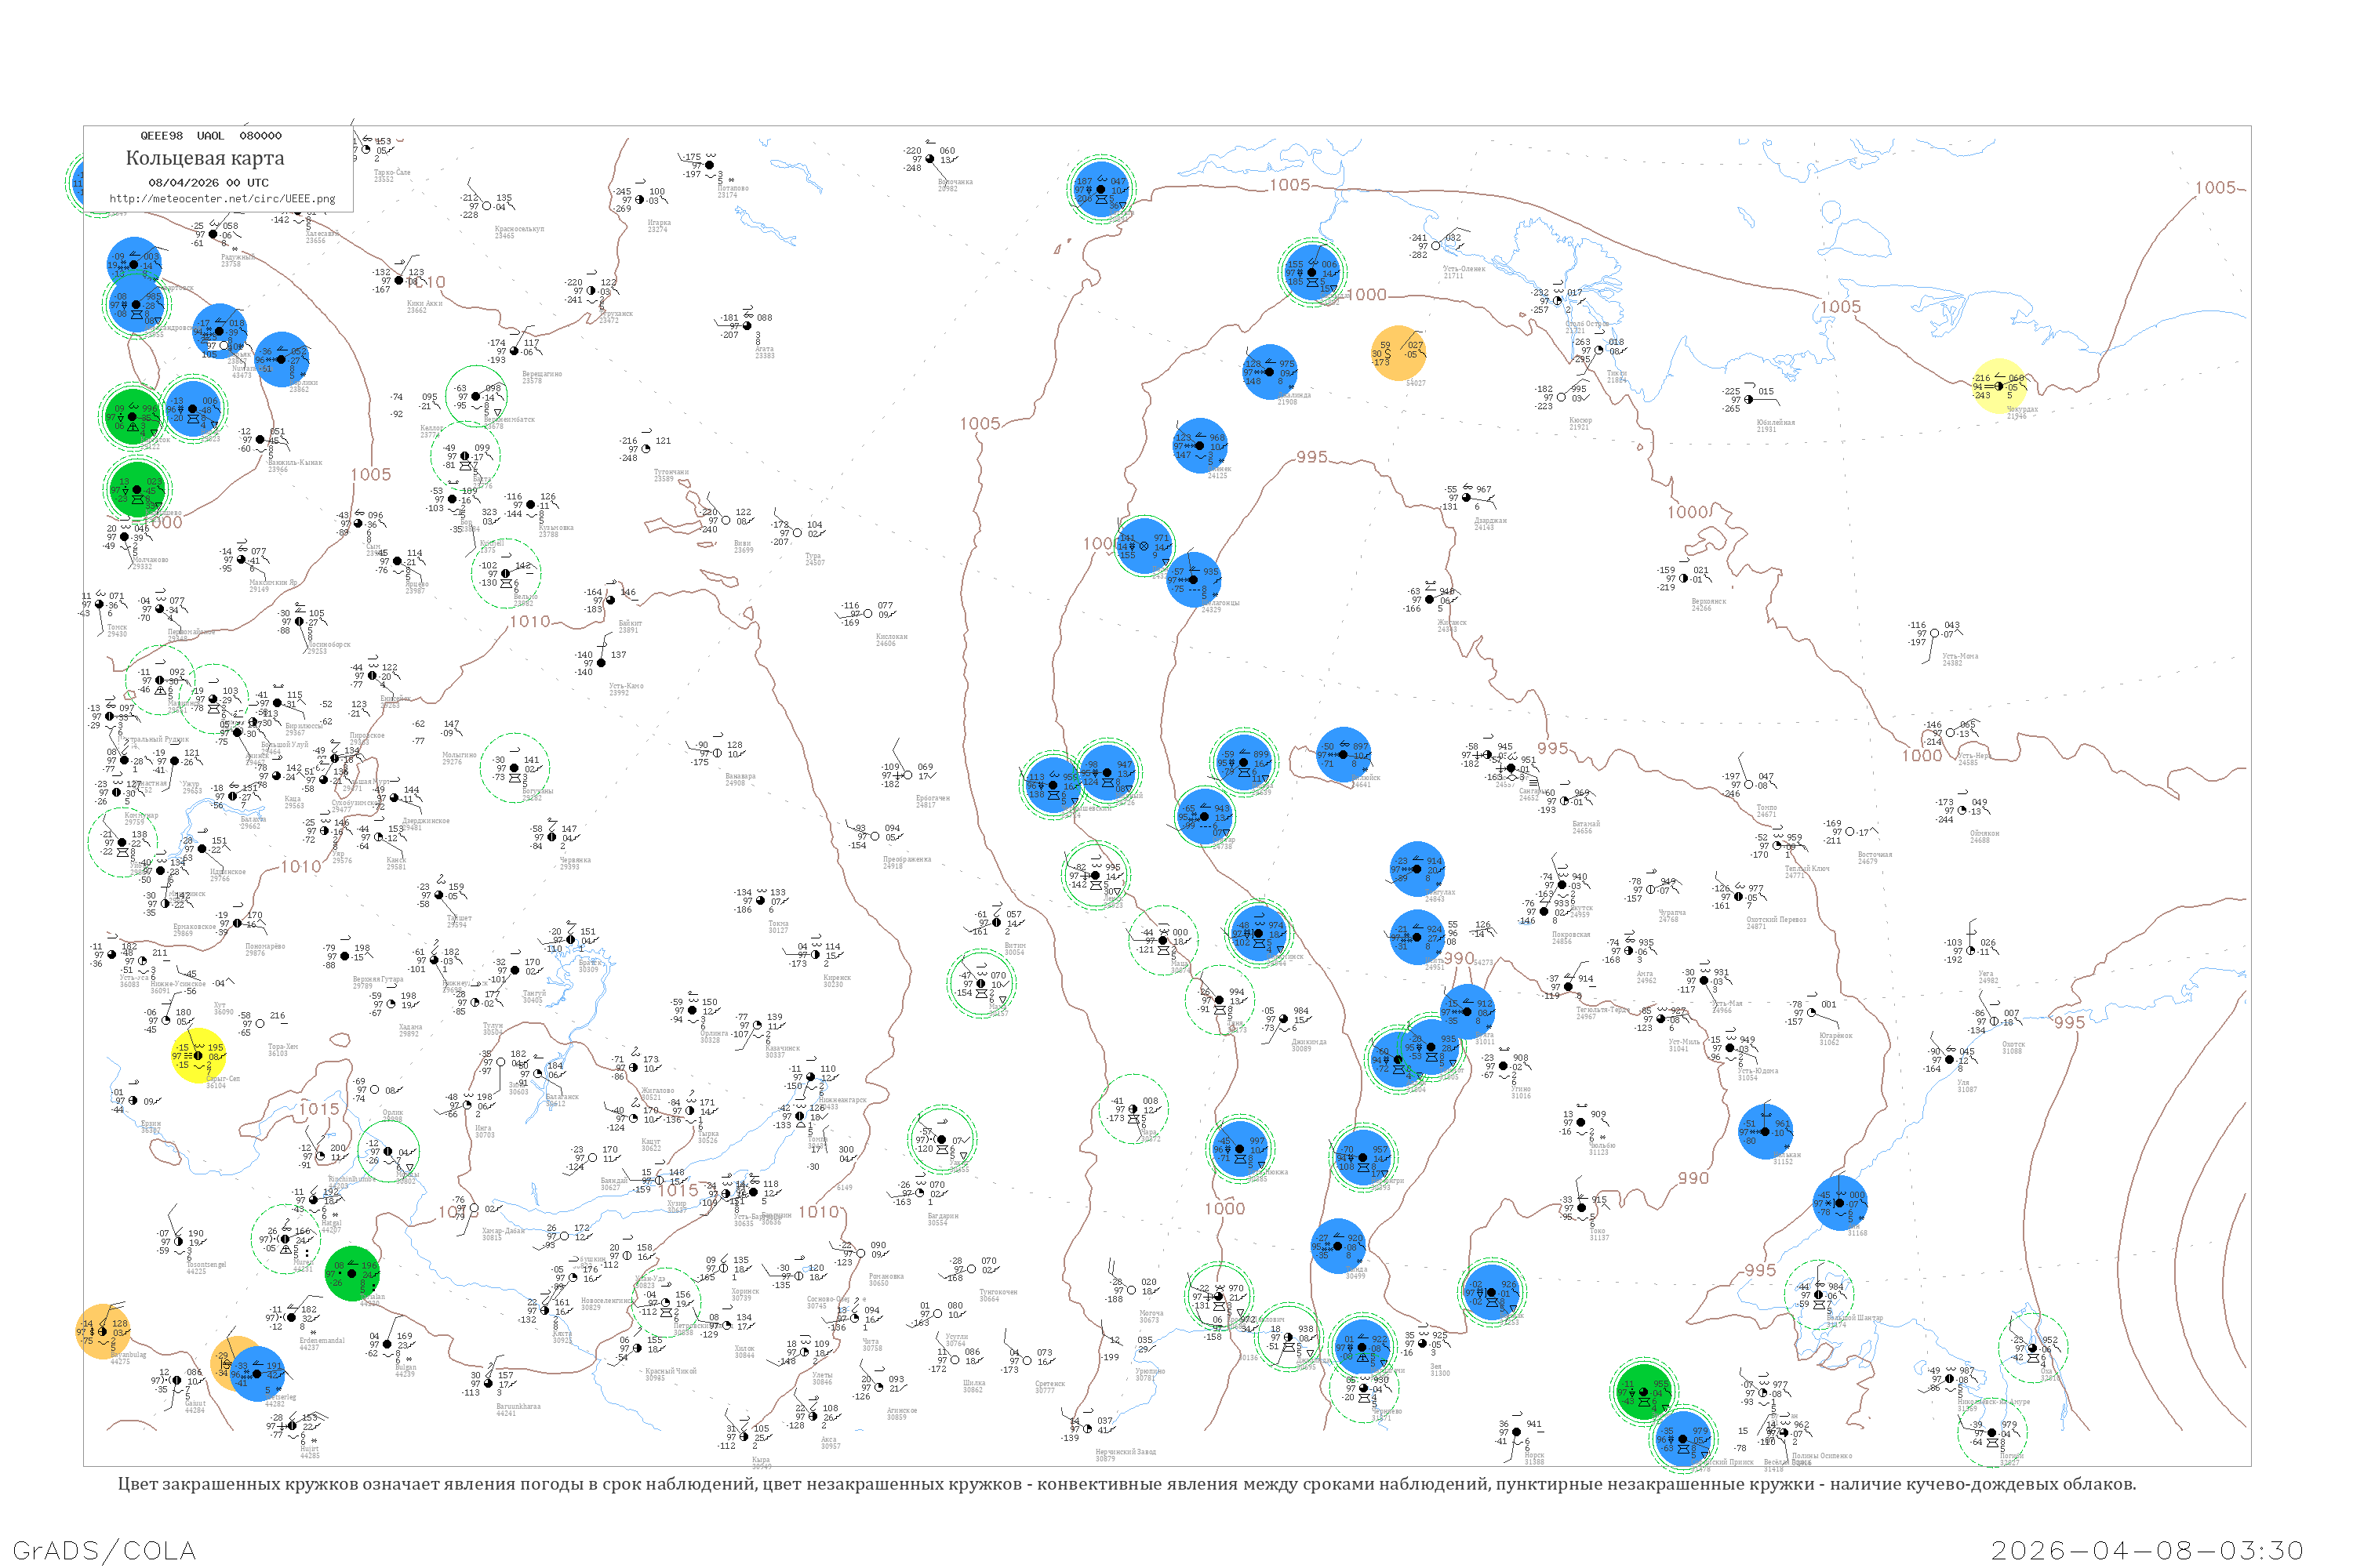Click the Кольцевая карта title text

tap(205, 158)
